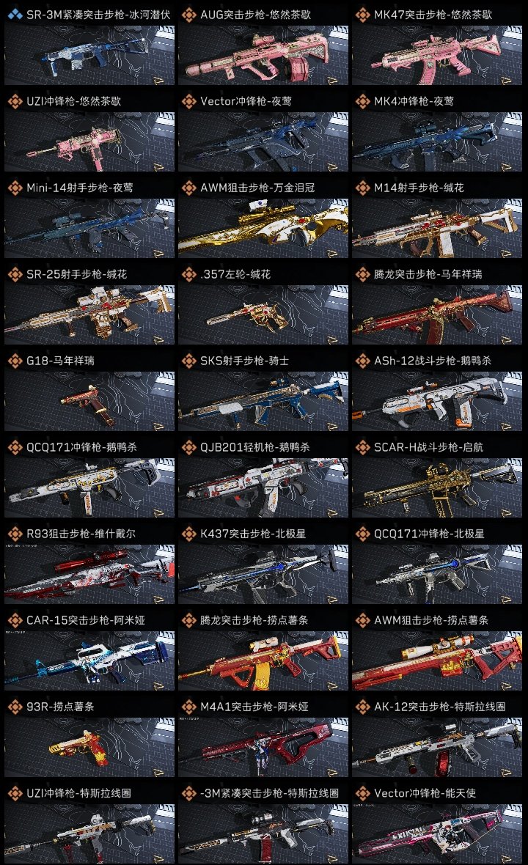The width and height of the screenshot is (528, 865).
Task: Click the rarity icon beside Vector冲锋枪-能天使
Action: coord(362,793)
